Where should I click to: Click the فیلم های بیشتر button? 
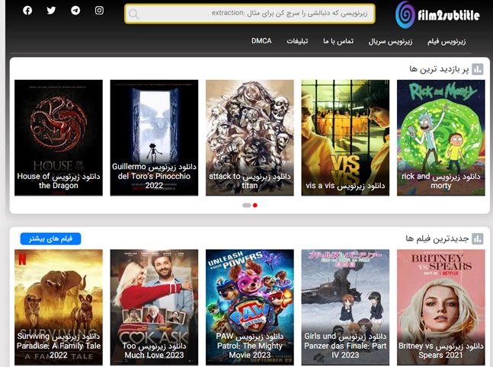click(50, 239)
